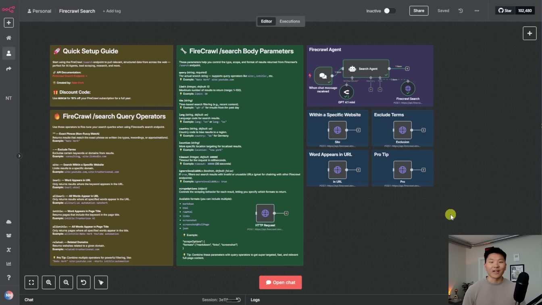Click the Quick Setup Guide note heading
This screenshot has width=542, height=305.
pyautogui.click(x=90, y=51)
